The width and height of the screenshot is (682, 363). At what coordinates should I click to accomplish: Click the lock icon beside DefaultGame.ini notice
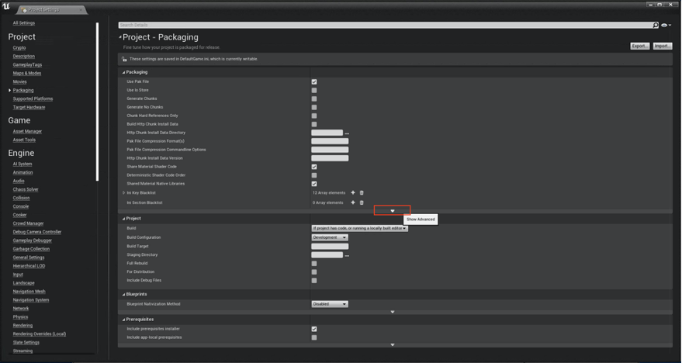124,59
